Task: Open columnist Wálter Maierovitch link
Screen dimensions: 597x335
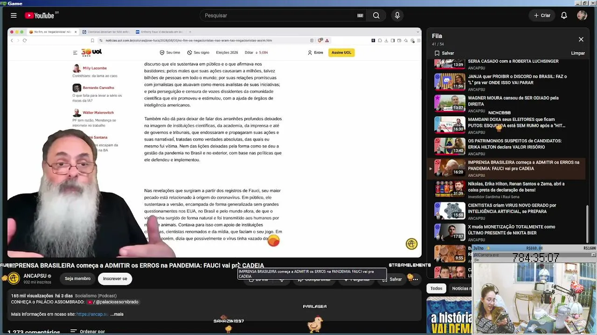Action: click(x=98, y=113)
